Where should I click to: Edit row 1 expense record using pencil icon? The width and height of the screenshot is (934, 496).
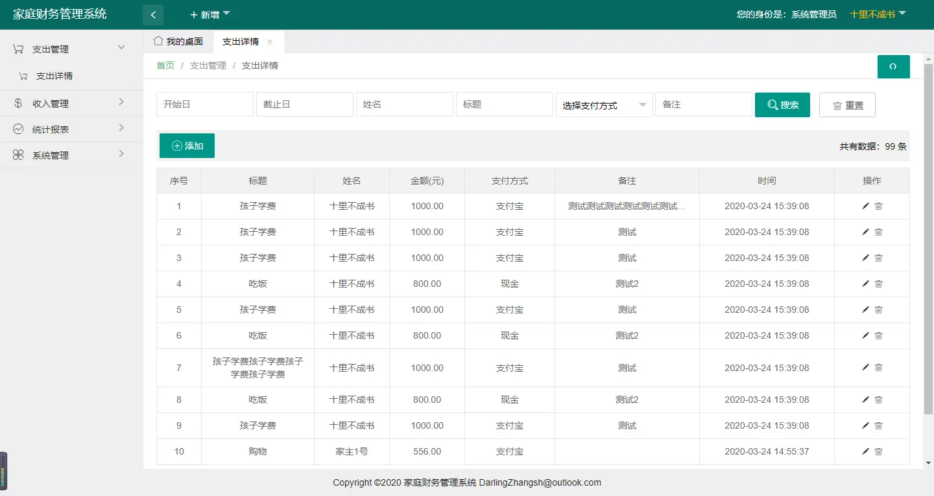pos(865,206)
